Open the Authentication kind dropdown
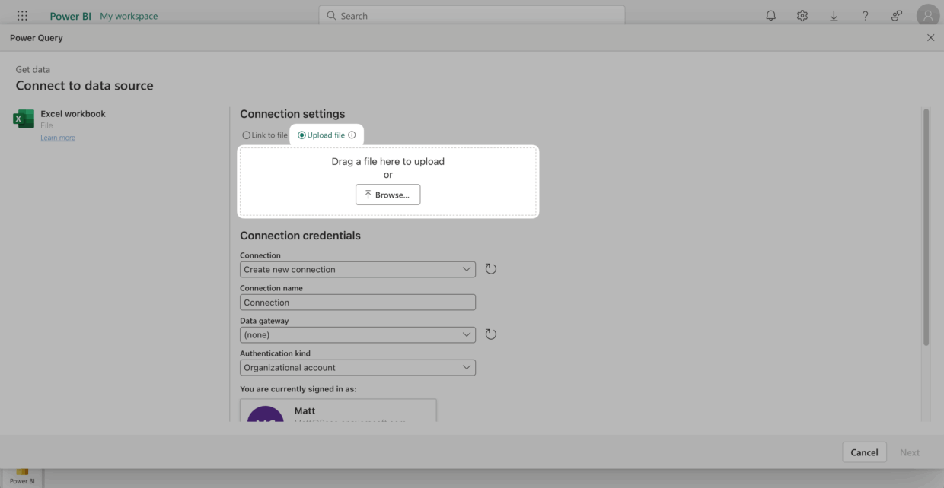The width and height of the screenshot is (944, 488). coord(357,367)
